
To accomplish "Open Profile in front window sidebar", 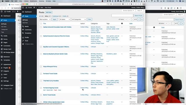I will tap(27, 37).
